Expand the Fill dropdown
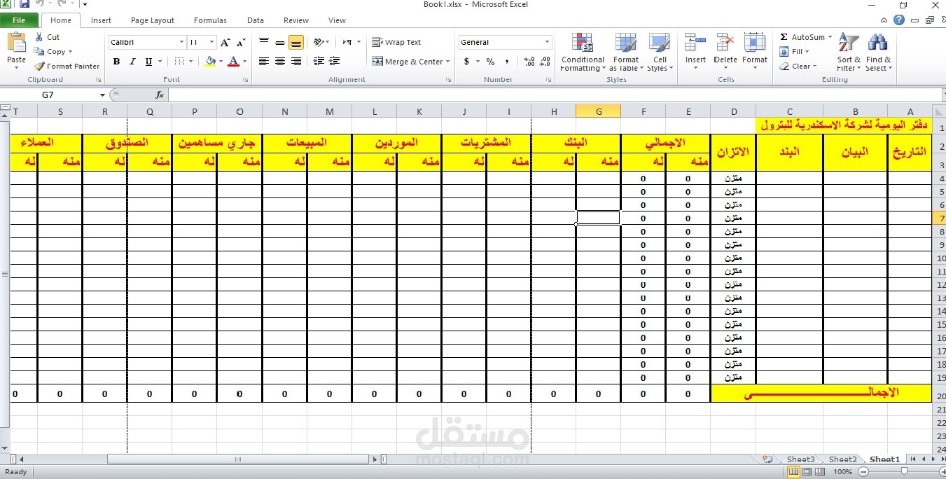Image resolution: width=946 pixels, height=479 pixels. click(x=807, y=52)
